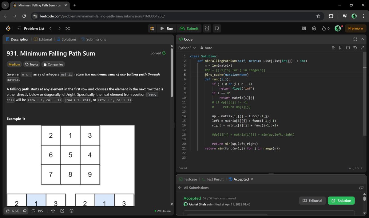Start the timer alarm clock icon

tap(207, 29)
